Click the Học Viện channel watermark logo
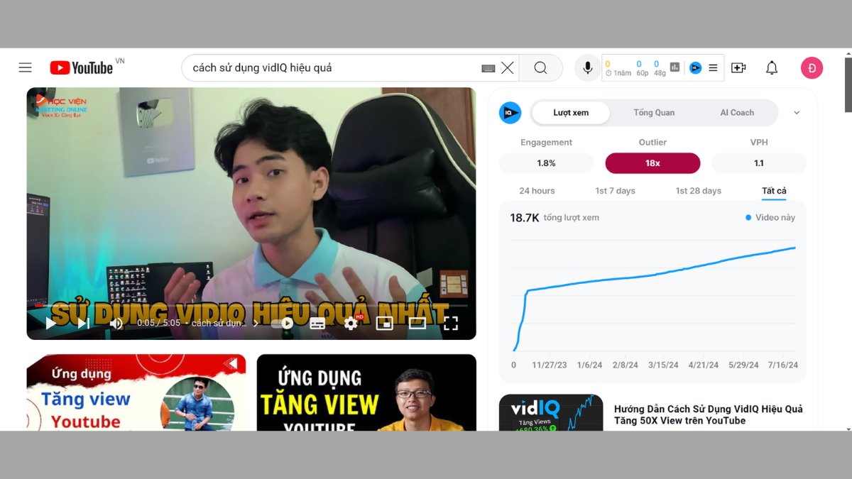 click(x=62, y=105)
